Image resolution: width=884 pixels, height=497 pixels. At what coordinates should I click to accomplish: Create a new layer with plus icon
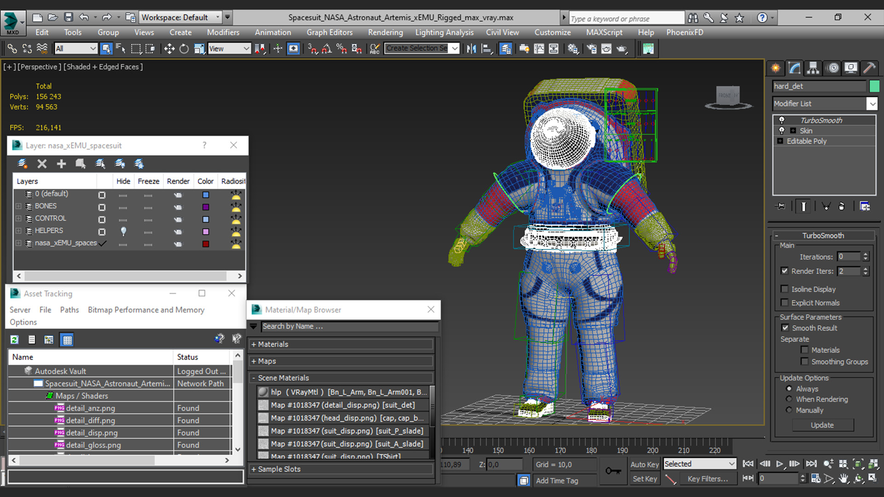pyautogui.click(x=61, y=164)
